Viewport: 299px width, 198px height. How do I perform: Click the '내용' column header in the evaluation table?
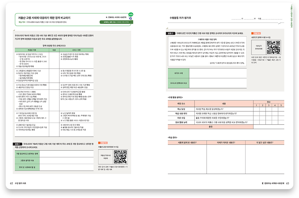tap(224, 103)
